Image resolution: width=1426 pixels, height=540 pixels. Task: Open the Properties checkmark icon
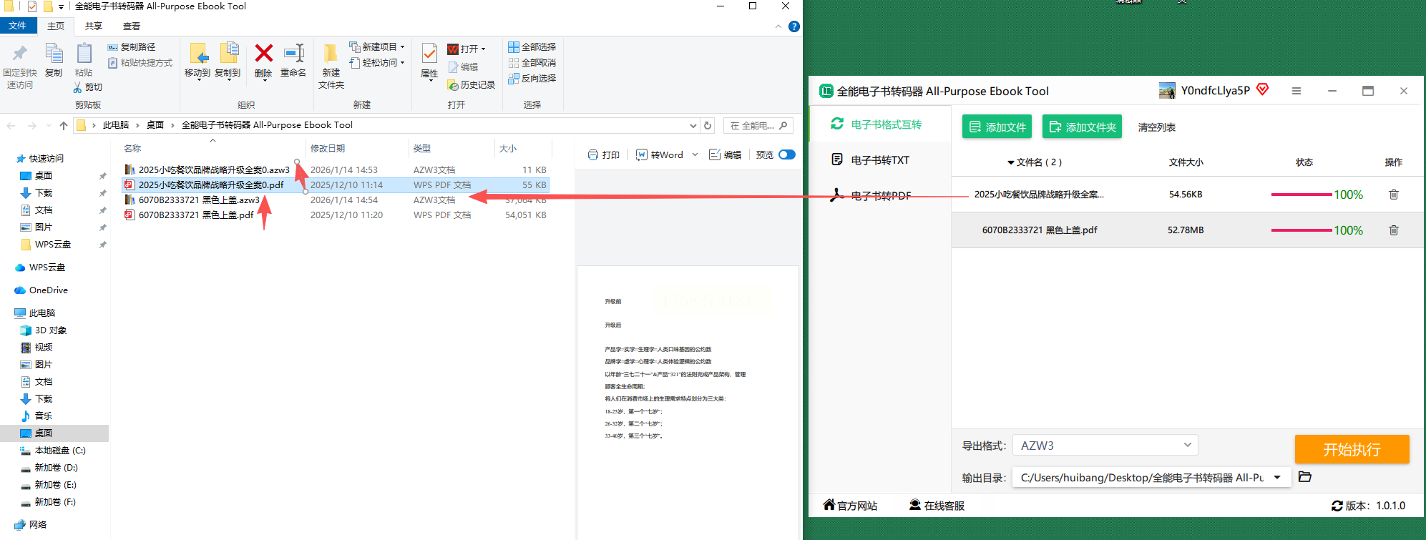[429, 54]
